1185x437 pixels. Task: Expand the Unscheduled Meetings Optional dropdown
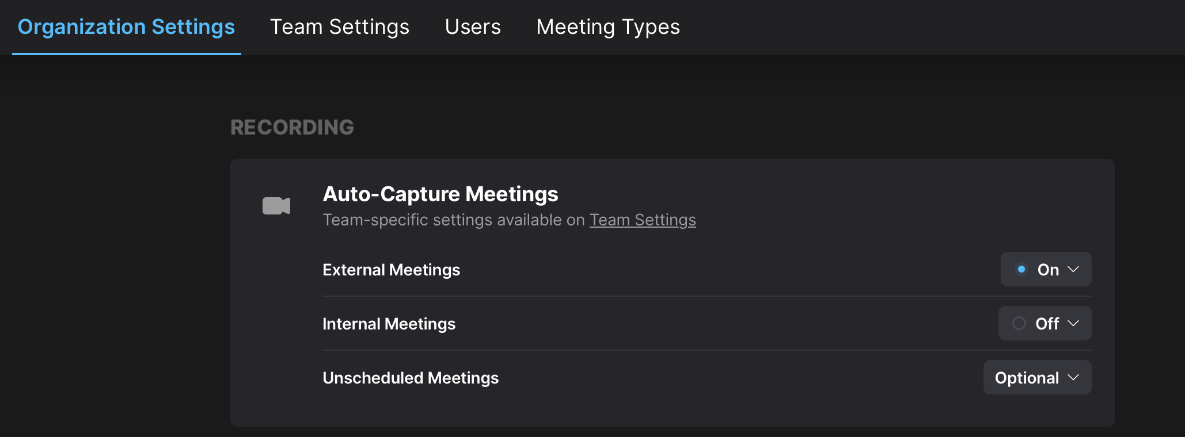click(x=1037, y=377)
